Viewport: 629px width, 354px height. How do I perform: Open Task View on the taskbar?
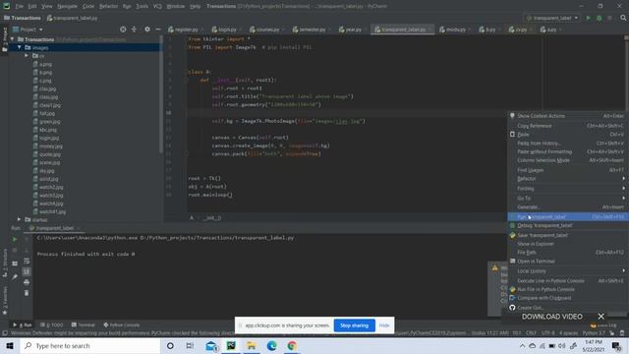190,345
